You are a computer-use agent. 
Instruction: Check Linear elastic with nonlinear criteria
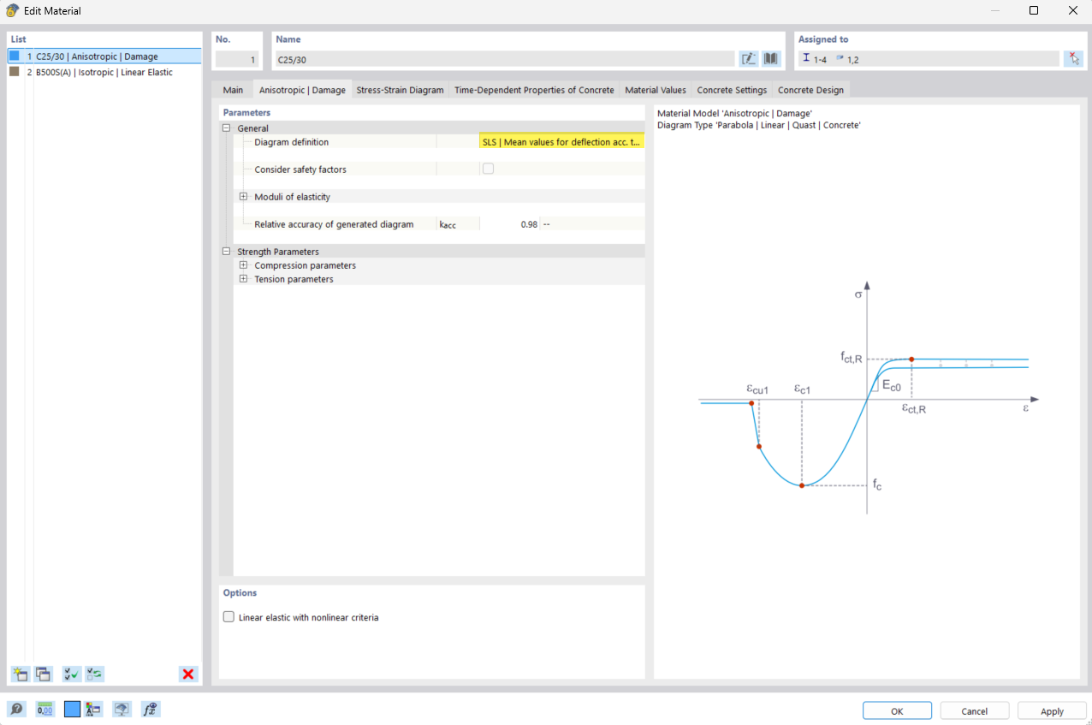tap(228, 616)
